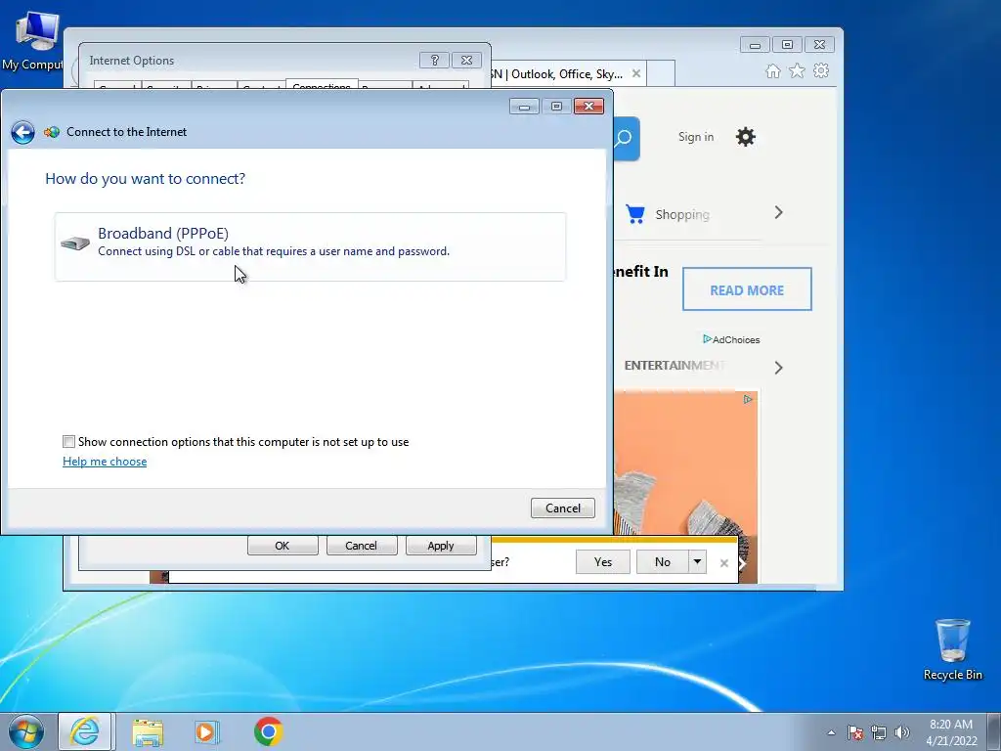1001x751 pixels.
Task: Open the Windows Start menu
Action: 25,731
